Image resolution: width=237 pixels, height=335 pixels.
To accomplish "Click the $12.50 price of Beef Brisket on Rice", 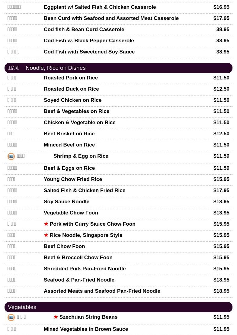I will coord(221,134).
